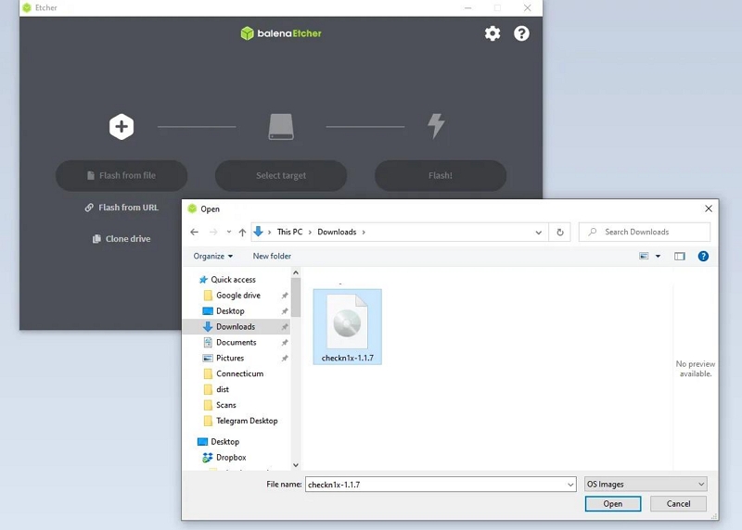Close the Open file dialog
742x530 pixels.
[x=709, y=208]
